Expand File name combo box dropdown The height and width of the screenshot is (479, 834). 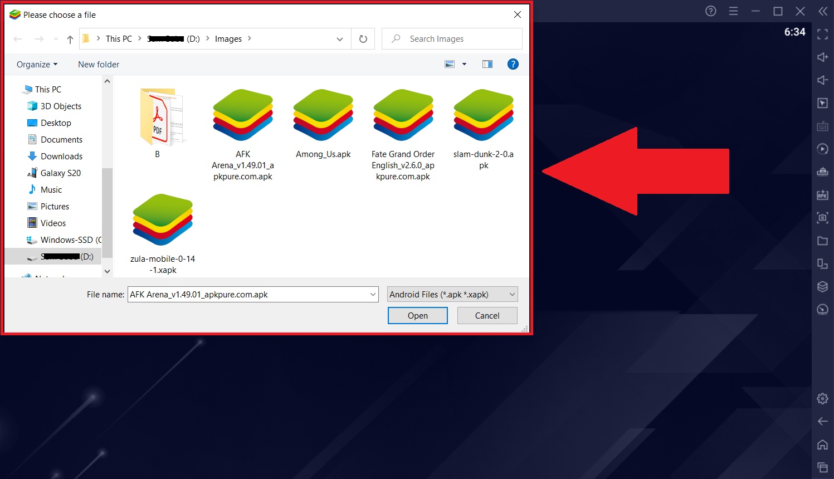[x=373, y=295]
